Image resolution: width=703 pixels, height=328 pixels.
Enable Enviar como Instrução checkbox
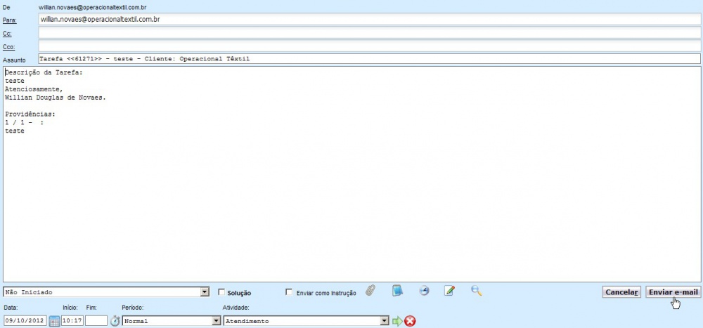(x=290, y=292)
